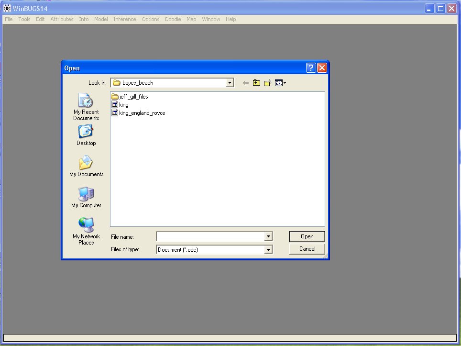Go to Desktop in places bar
This screenshot has height=346, width=461.
tap(86, 135)
